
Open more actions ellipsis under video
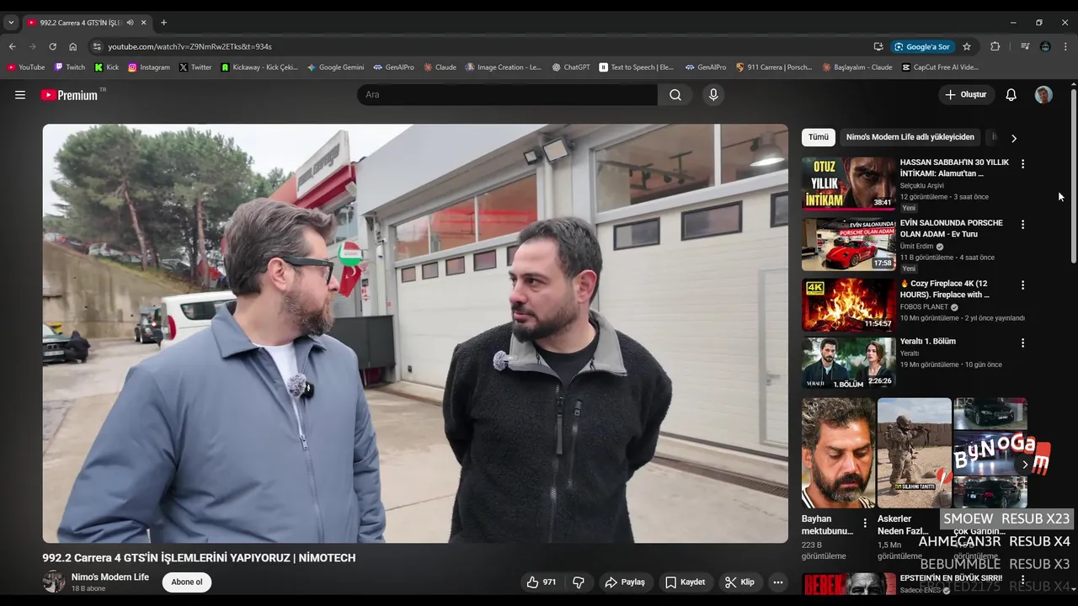778,582
